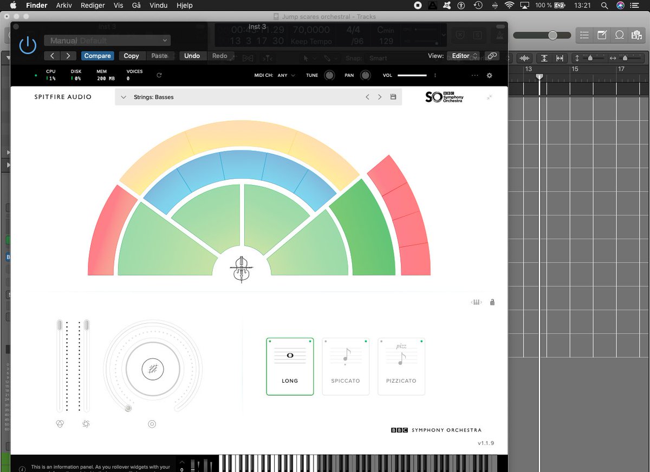Go to previous preset with left arrow
This screenshot has height=472, width=650.
[x=52, y=56]
